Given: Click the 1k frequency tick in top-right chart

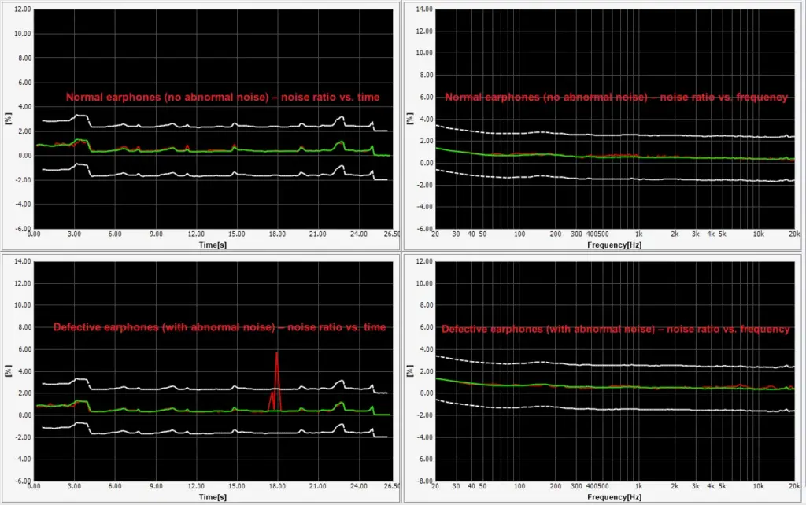Looking at the screenshot, I should (x=638, y=234).
